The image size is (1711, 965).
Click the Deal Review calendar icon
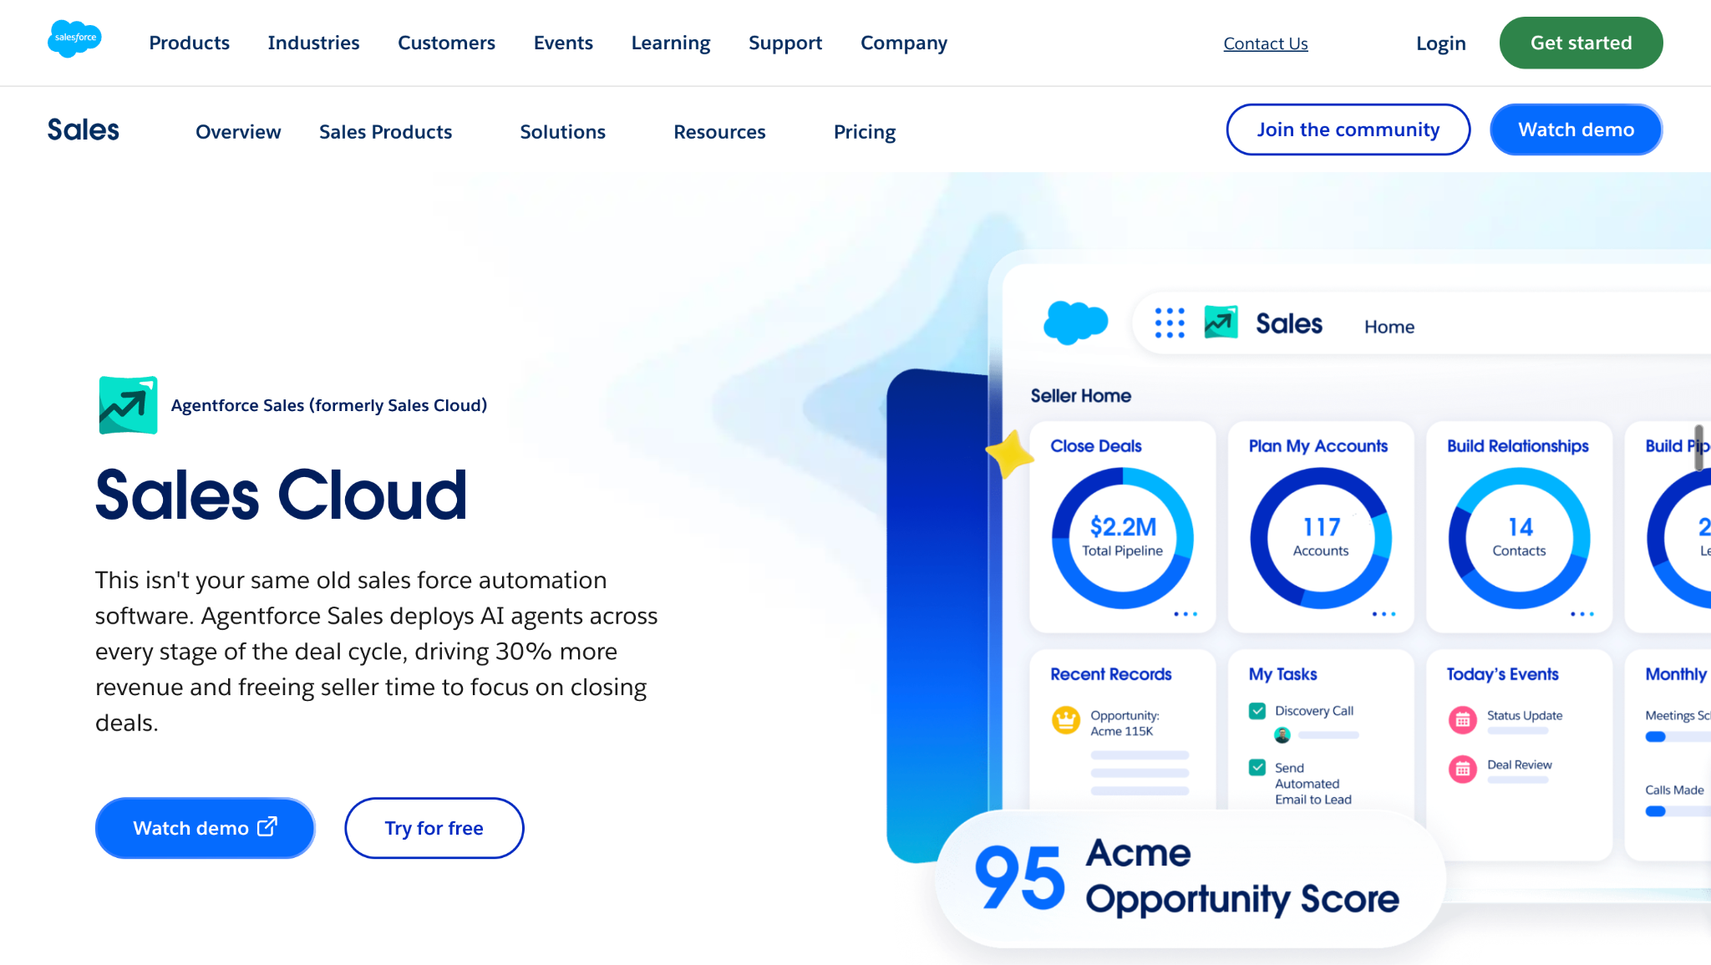coord(1463,769)
